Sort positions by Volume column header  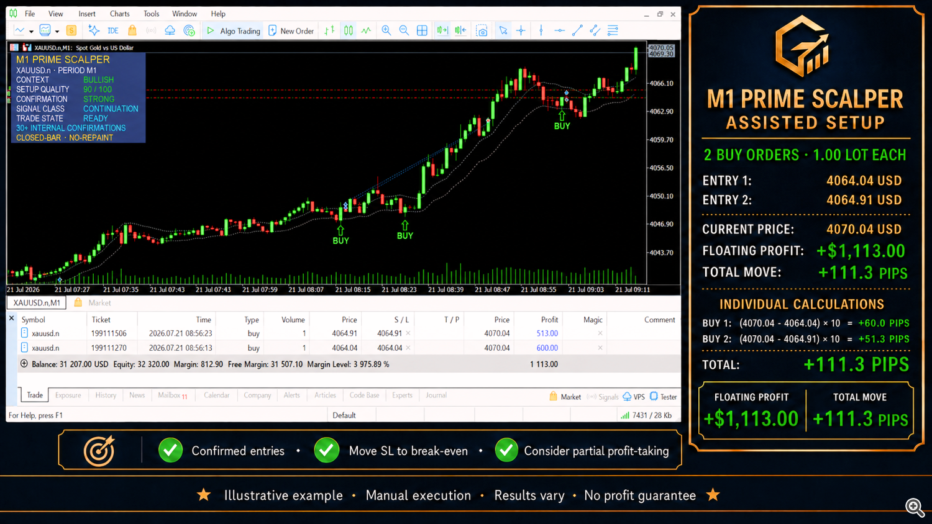(293, 320)
